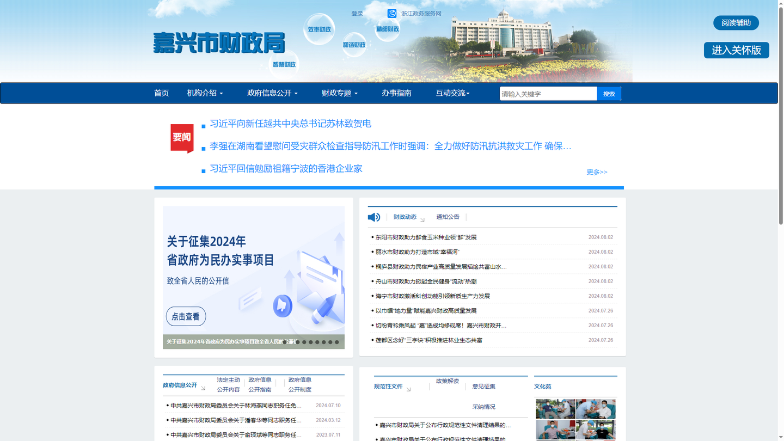Open article 莲都区念好"三字诀"

coord(429,340)
